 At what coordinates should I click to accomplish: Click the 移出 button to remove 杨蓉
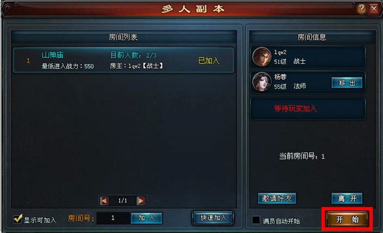pos(347,83)
